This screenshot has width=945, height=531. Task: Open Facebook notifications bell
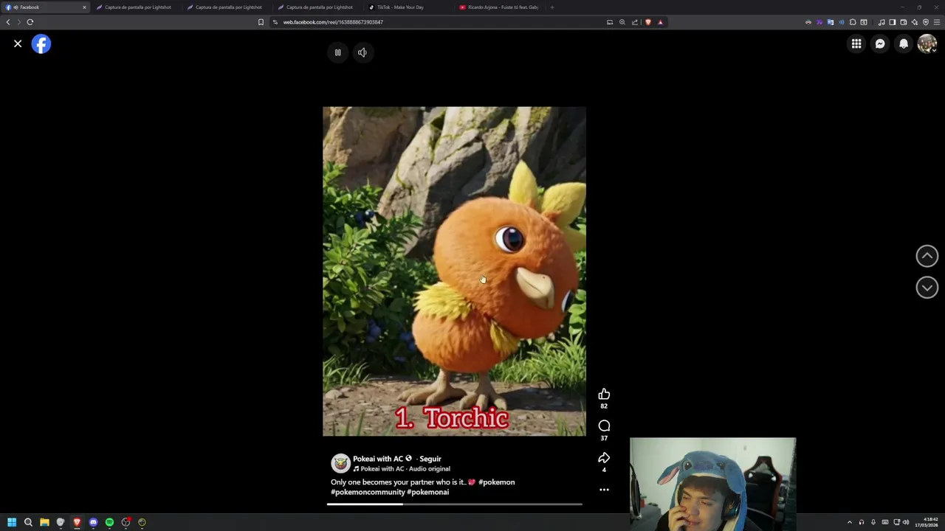click(904, 44)
